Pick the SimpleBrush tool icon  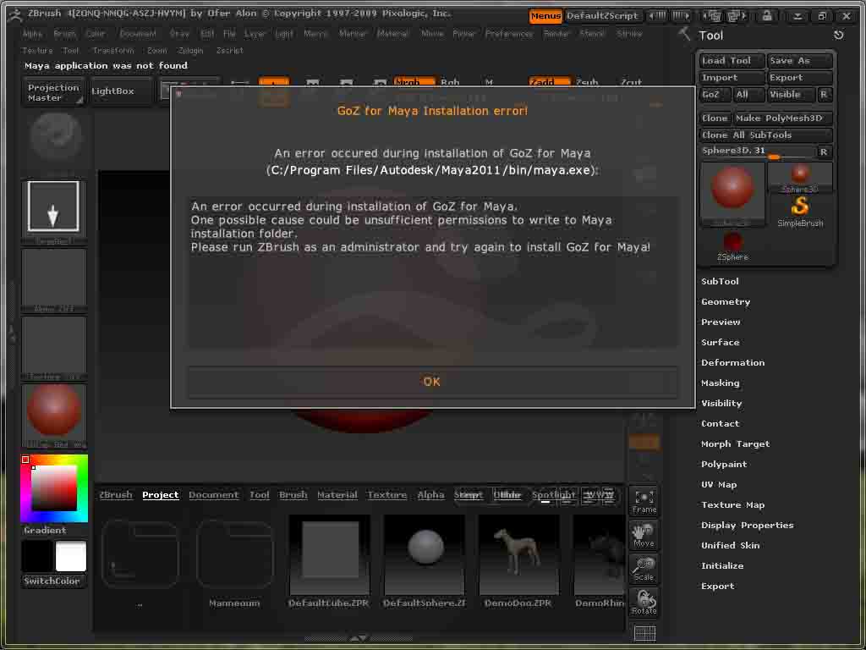[800, 211]
